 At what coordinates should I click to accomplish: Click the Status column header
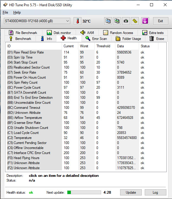149,46
